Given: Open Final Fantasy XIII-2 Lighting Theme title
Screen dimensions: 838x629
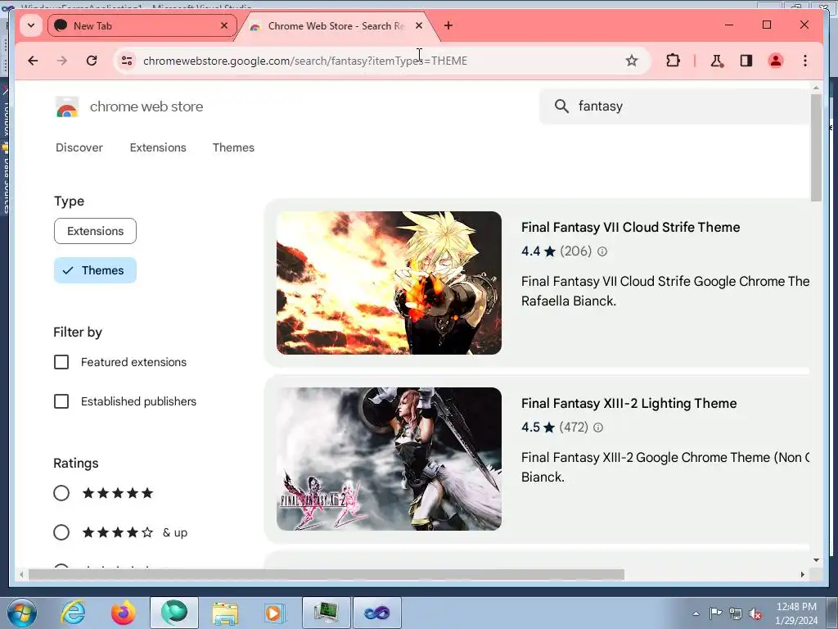Looking at the screenshot, I should tap(629, 403).
